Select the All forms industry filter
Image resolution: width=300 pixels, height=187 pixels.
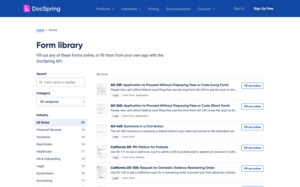click(61, 123)
